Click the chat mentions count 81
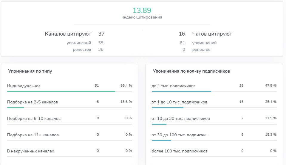Screen dimensions: 286x165 tap(183, 43)
